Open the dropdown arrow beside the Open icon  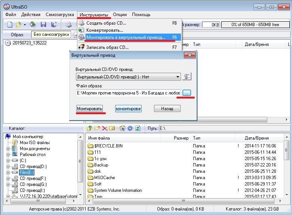25,25
